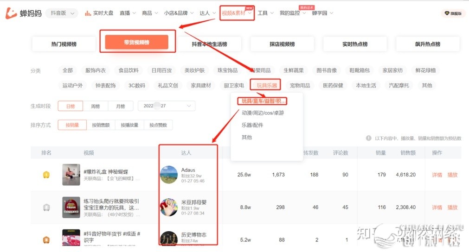Click the 销售额 column header
469x252 pixels.
[408, 153]
